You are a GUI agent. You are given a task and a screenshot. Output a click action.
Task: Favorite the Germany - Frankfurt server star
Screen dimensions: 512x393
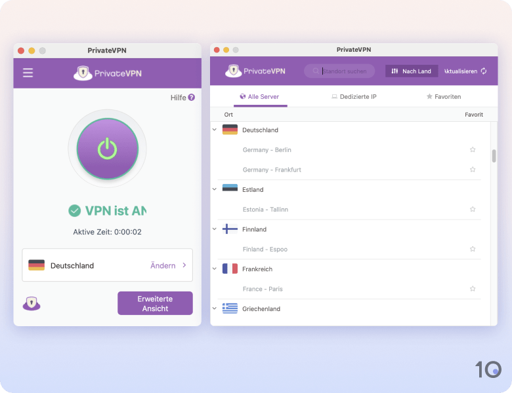pyautogui.click(x=473, y=170)
